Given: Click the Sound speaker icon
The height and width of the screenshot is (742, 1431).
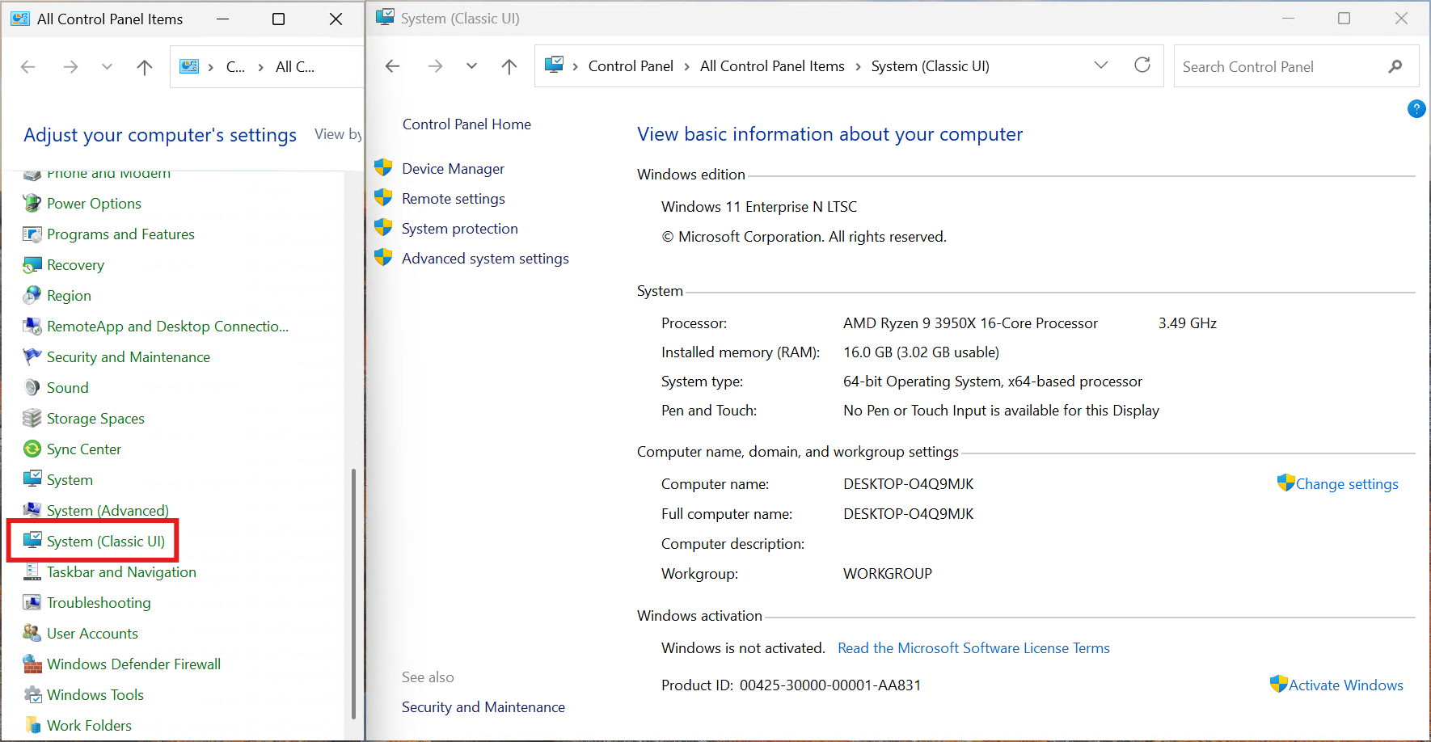Looking at the screenshot, I should [32, 388].
